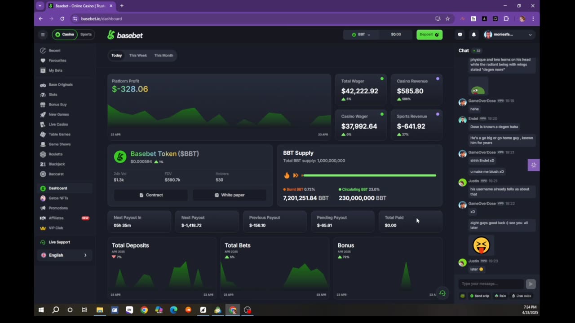
Task: Open VIP Club in the sidebar
Action: [x=56, y=228]
